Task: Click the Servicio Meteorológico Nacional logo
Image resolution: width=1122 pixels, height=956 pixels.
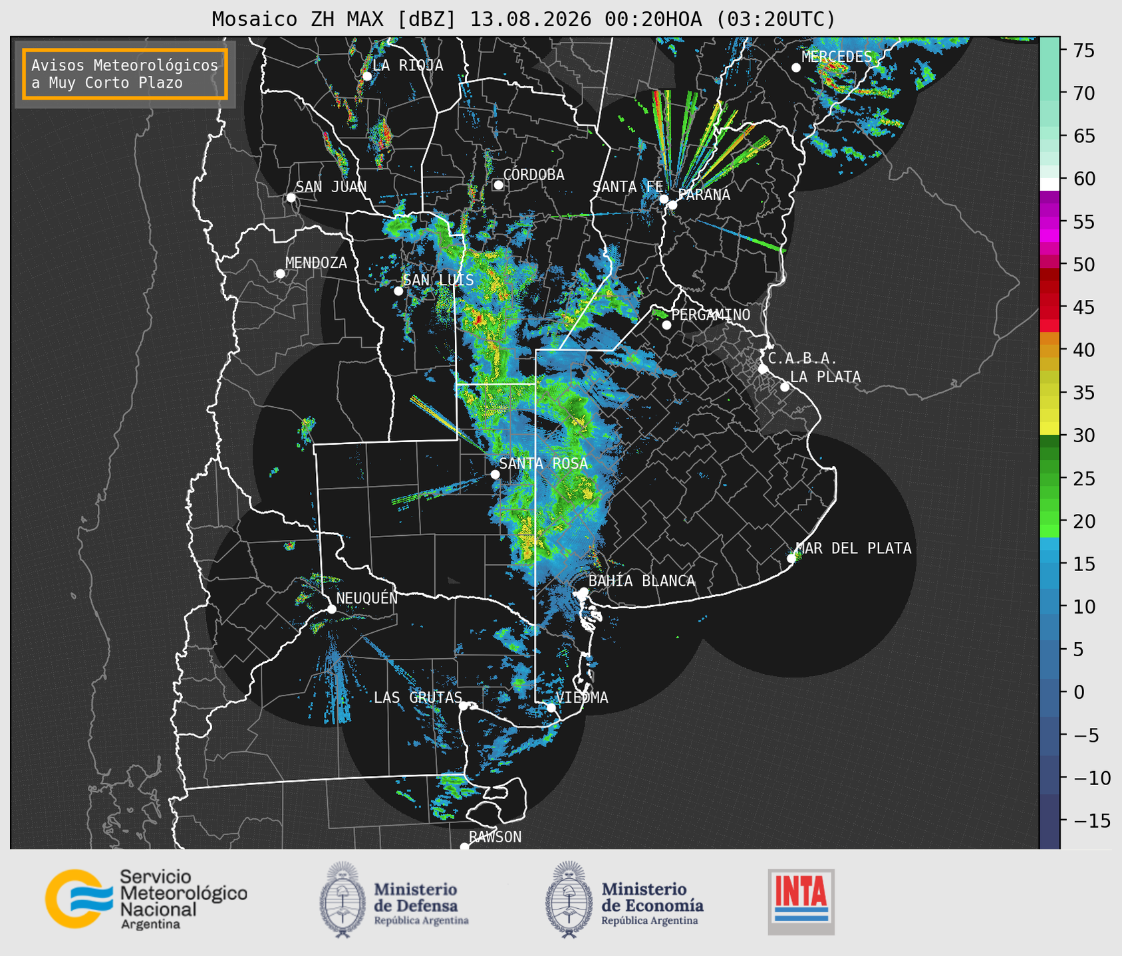Action: pos(146,899)
